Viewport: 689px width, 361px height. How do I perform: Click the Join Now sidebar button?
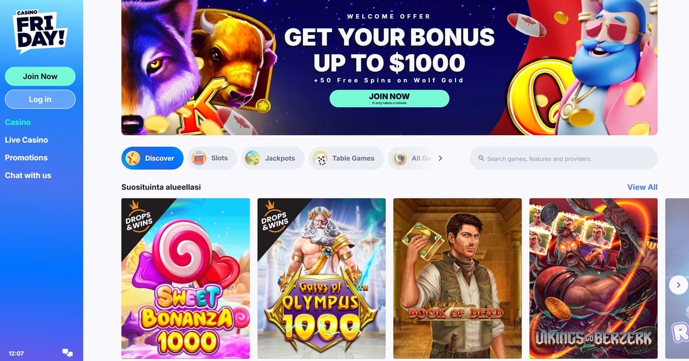click(x=40, y=76)
